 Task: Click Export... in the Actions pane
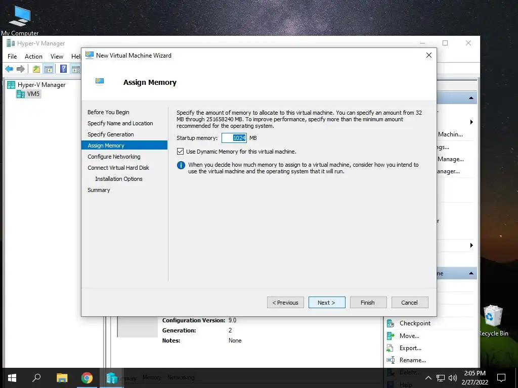point(410,348)
